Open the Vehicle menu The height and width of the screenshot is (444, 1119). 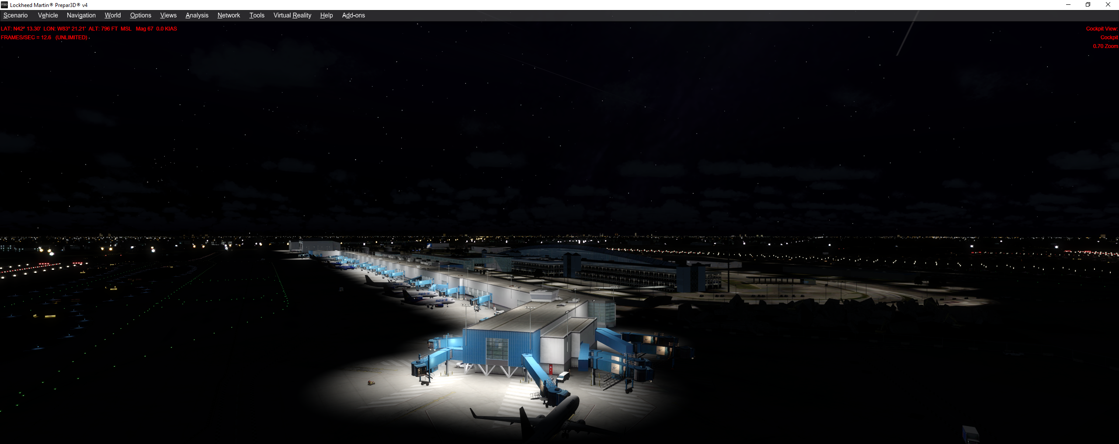48,15
